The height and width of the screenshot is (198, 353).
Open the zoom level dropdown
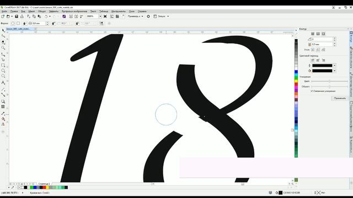[x=100, y=16]
